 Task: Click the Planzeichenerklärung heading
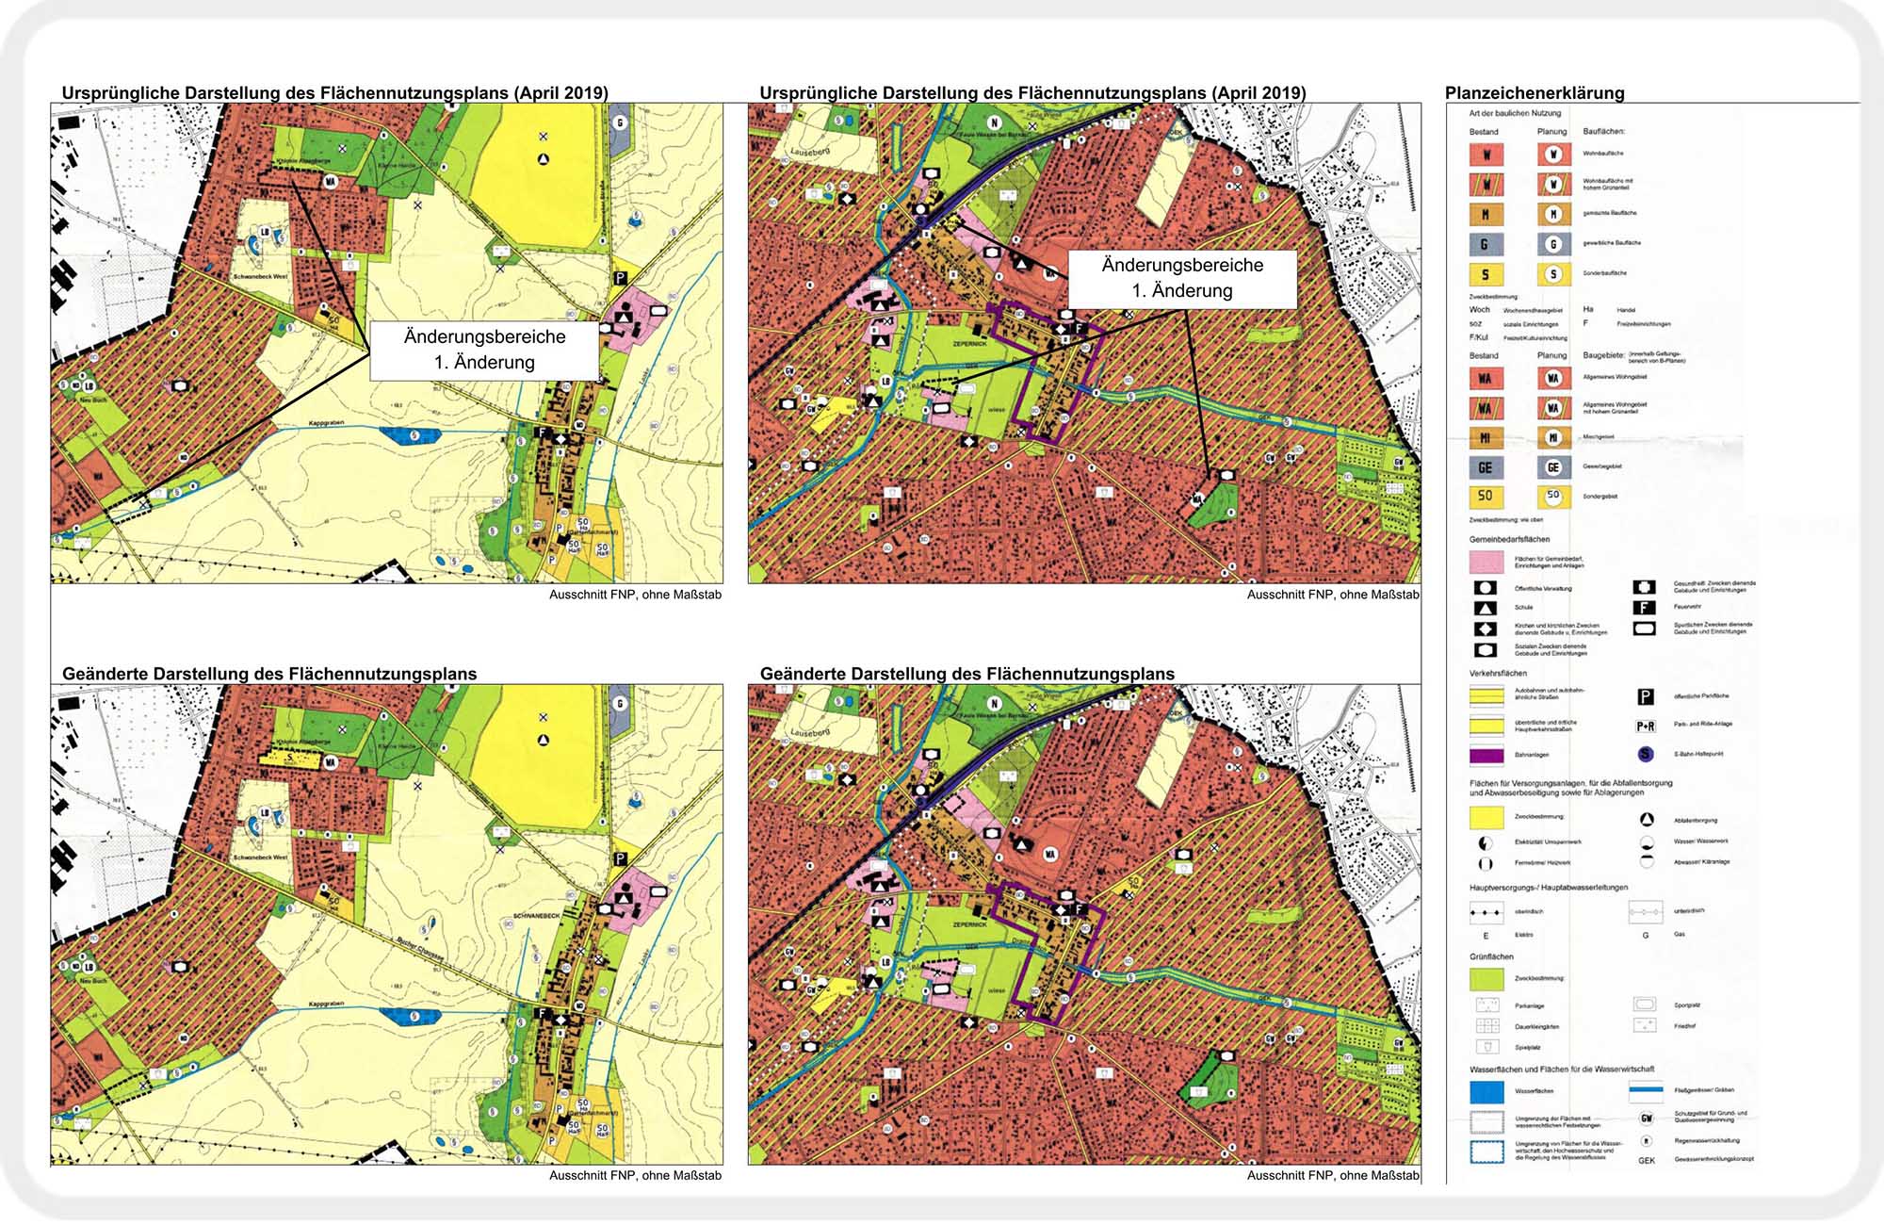pos(1535,92)
